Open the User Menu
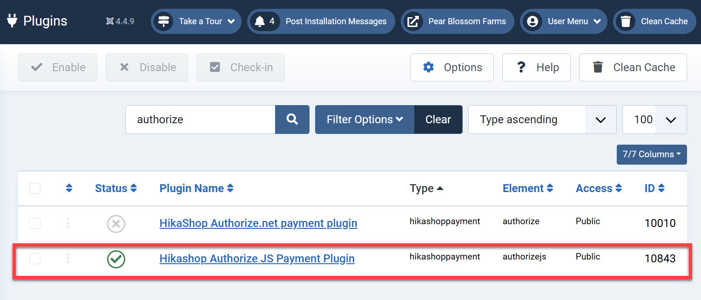The image size is (701, 300). pos(564,21)
